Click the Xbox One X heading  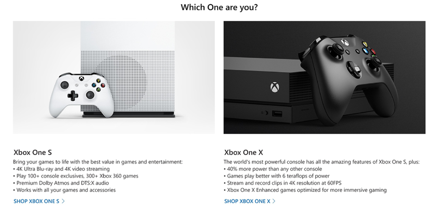244,152
